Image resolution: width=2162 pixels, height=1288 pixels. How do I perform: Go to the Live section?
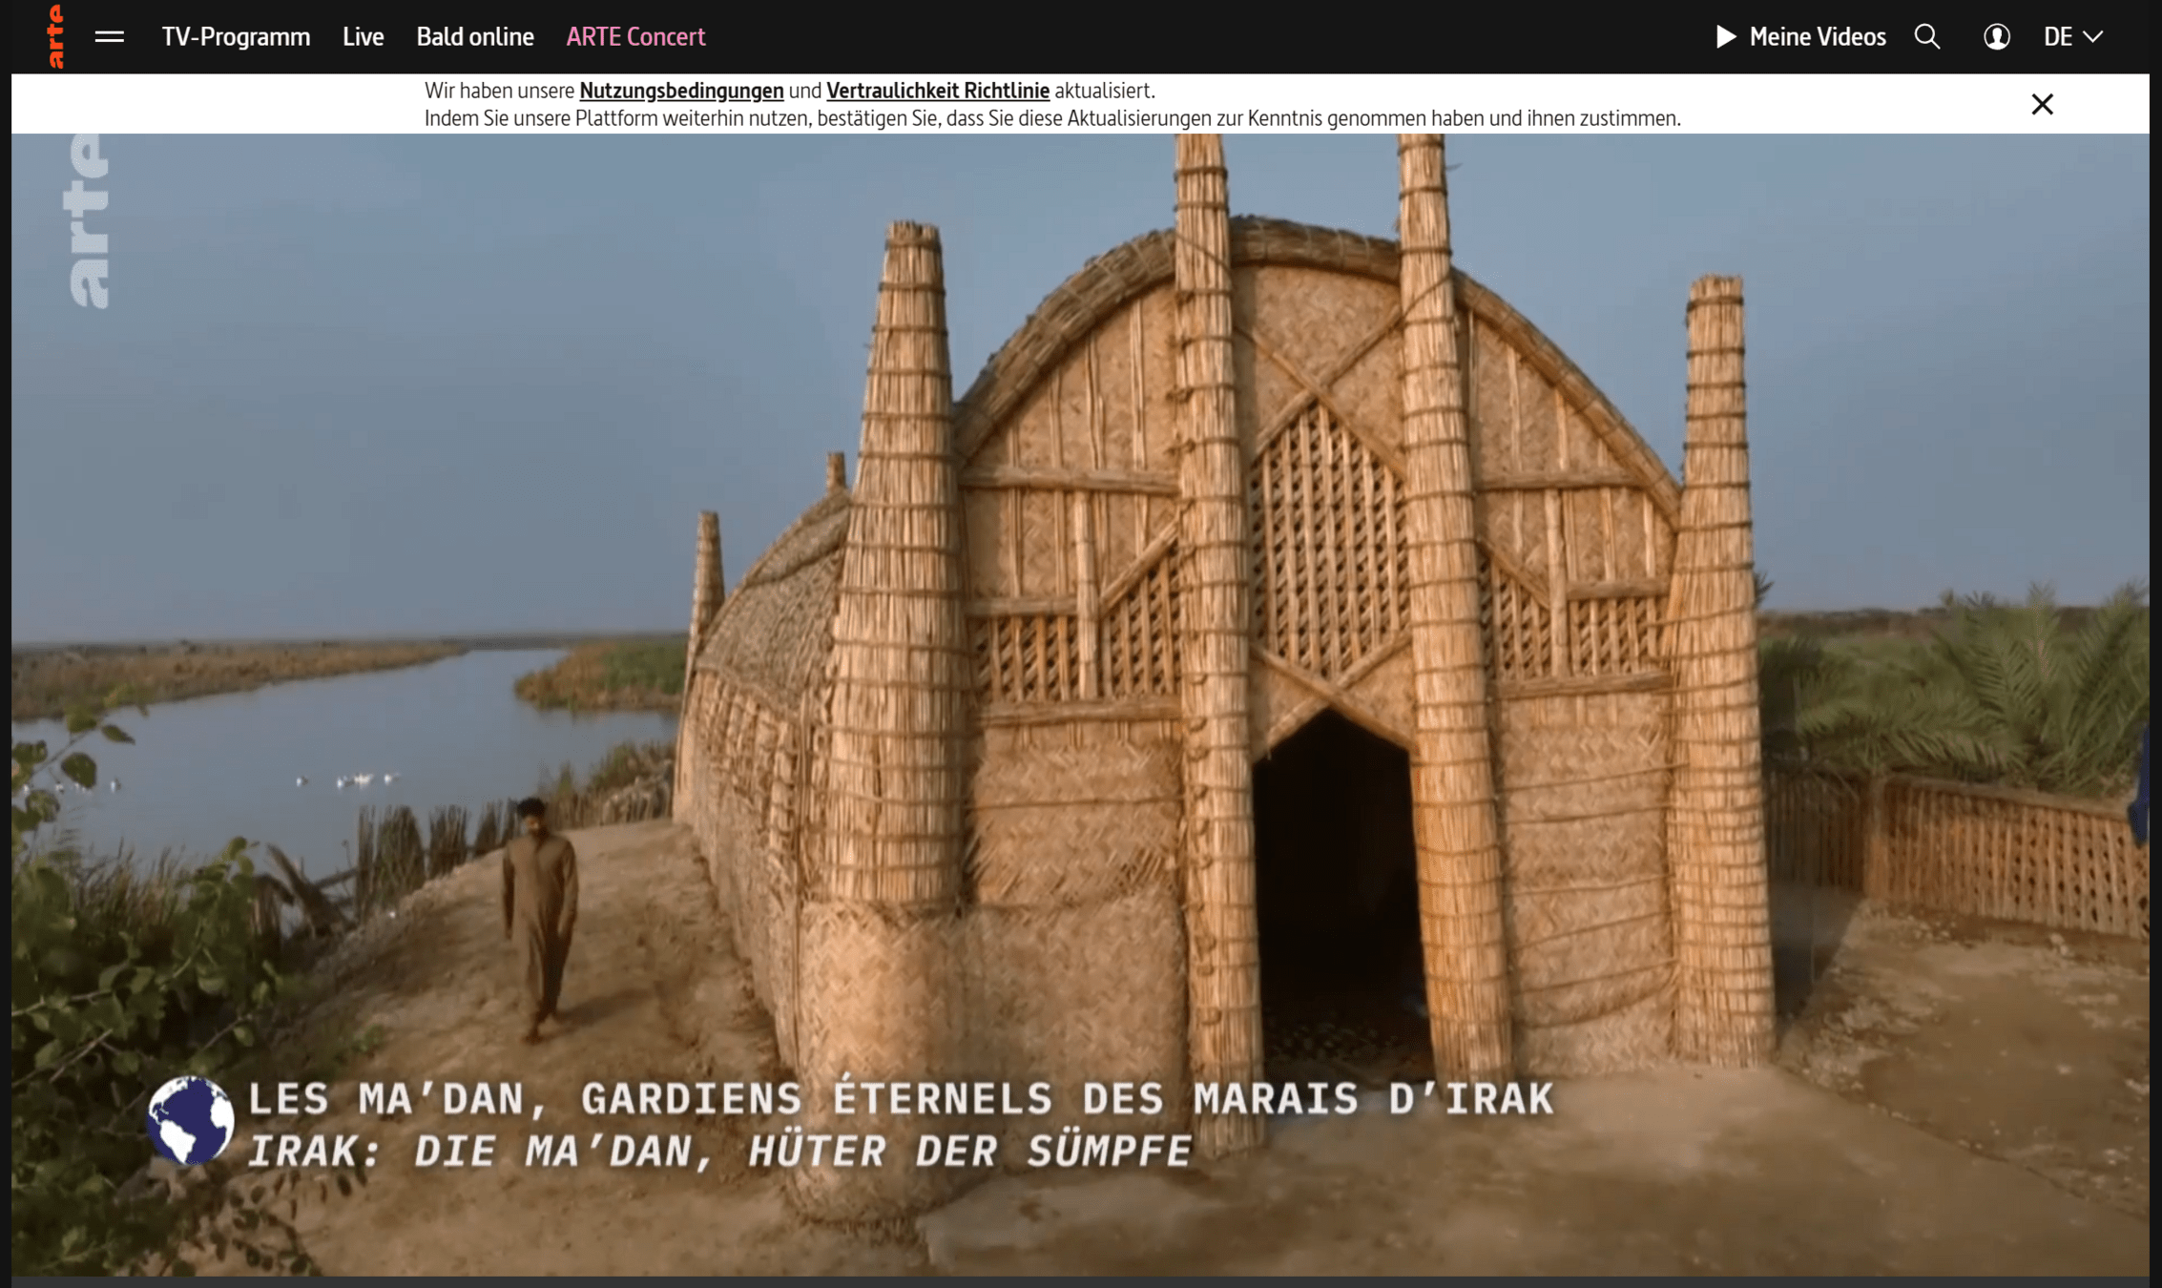[363, 37]
